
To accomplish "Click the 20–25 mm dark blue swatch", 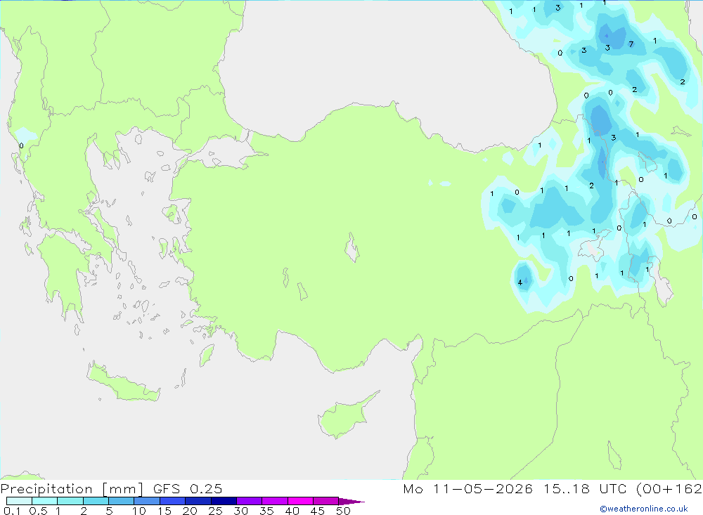I will [x=198, y=501].
